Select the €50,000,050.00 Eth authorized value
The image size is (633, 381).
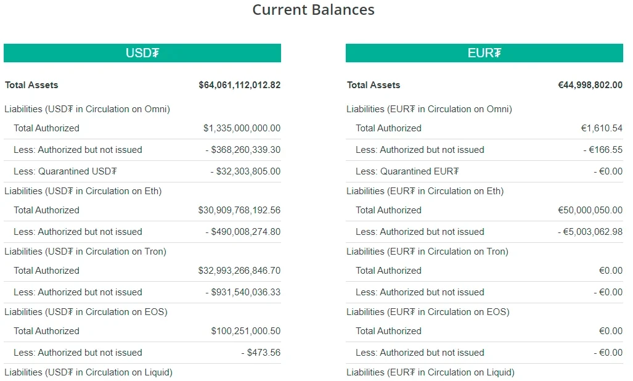pyautogui.click(x=590, y=210)
